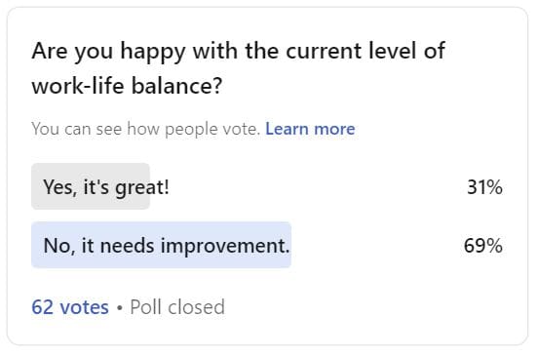Click the 69% result percentage
This screenshot has width=538, height=357.
[x=483, y=246]
